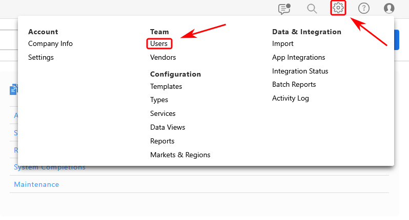View the Activity Log
Viewport: 409px width, 220px height.
[290, 98]
